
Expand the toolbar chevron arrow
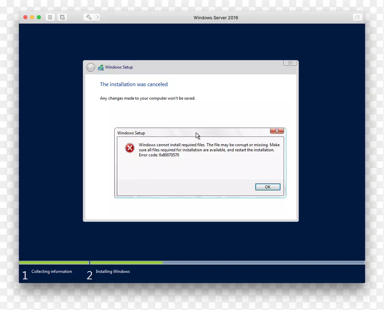[x=97, y=17]
